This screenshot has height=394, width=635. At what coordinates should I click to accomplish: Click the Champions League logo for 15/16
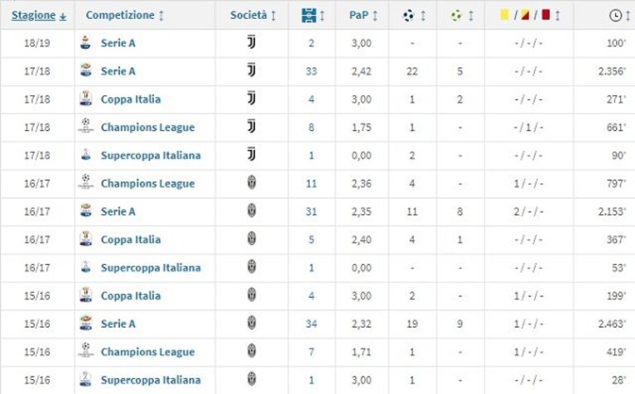point(85,351)
